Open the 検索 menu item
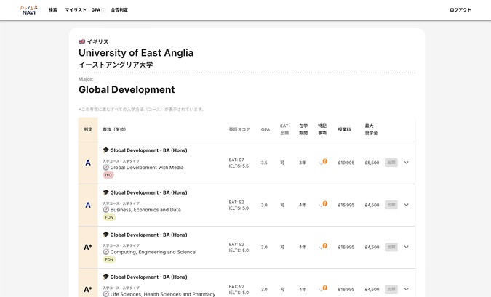The image size is (491, 297). click(52, 10)
